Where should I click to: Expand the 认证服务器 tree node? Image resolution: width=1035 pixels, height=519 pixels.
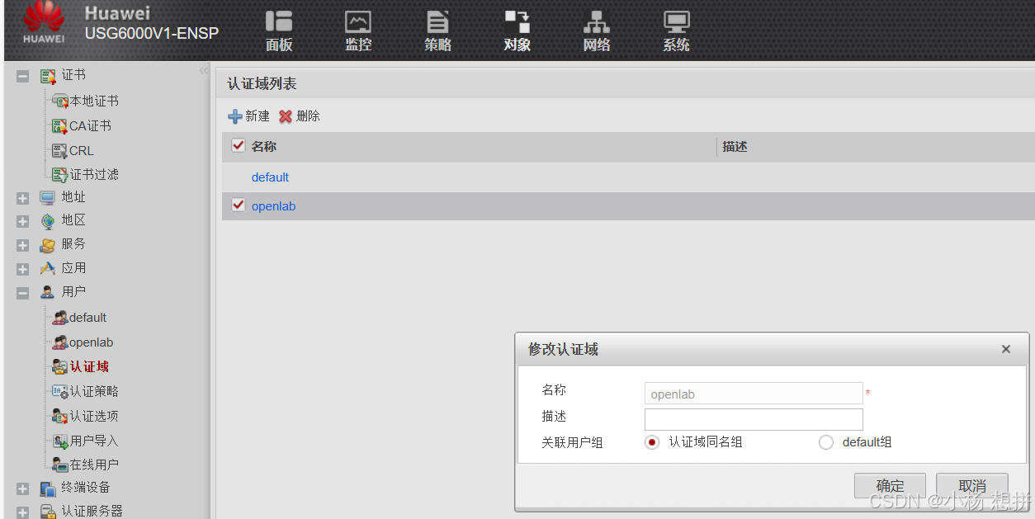click(22, 513)
